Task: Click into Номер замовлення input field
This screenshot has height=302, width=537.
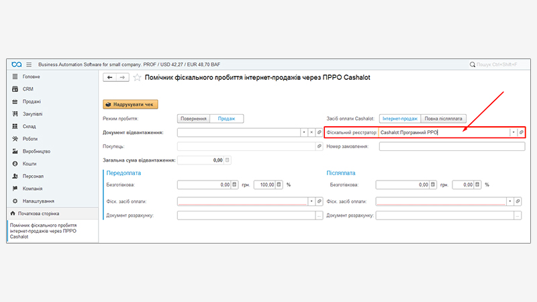Action: pos(451,147)
